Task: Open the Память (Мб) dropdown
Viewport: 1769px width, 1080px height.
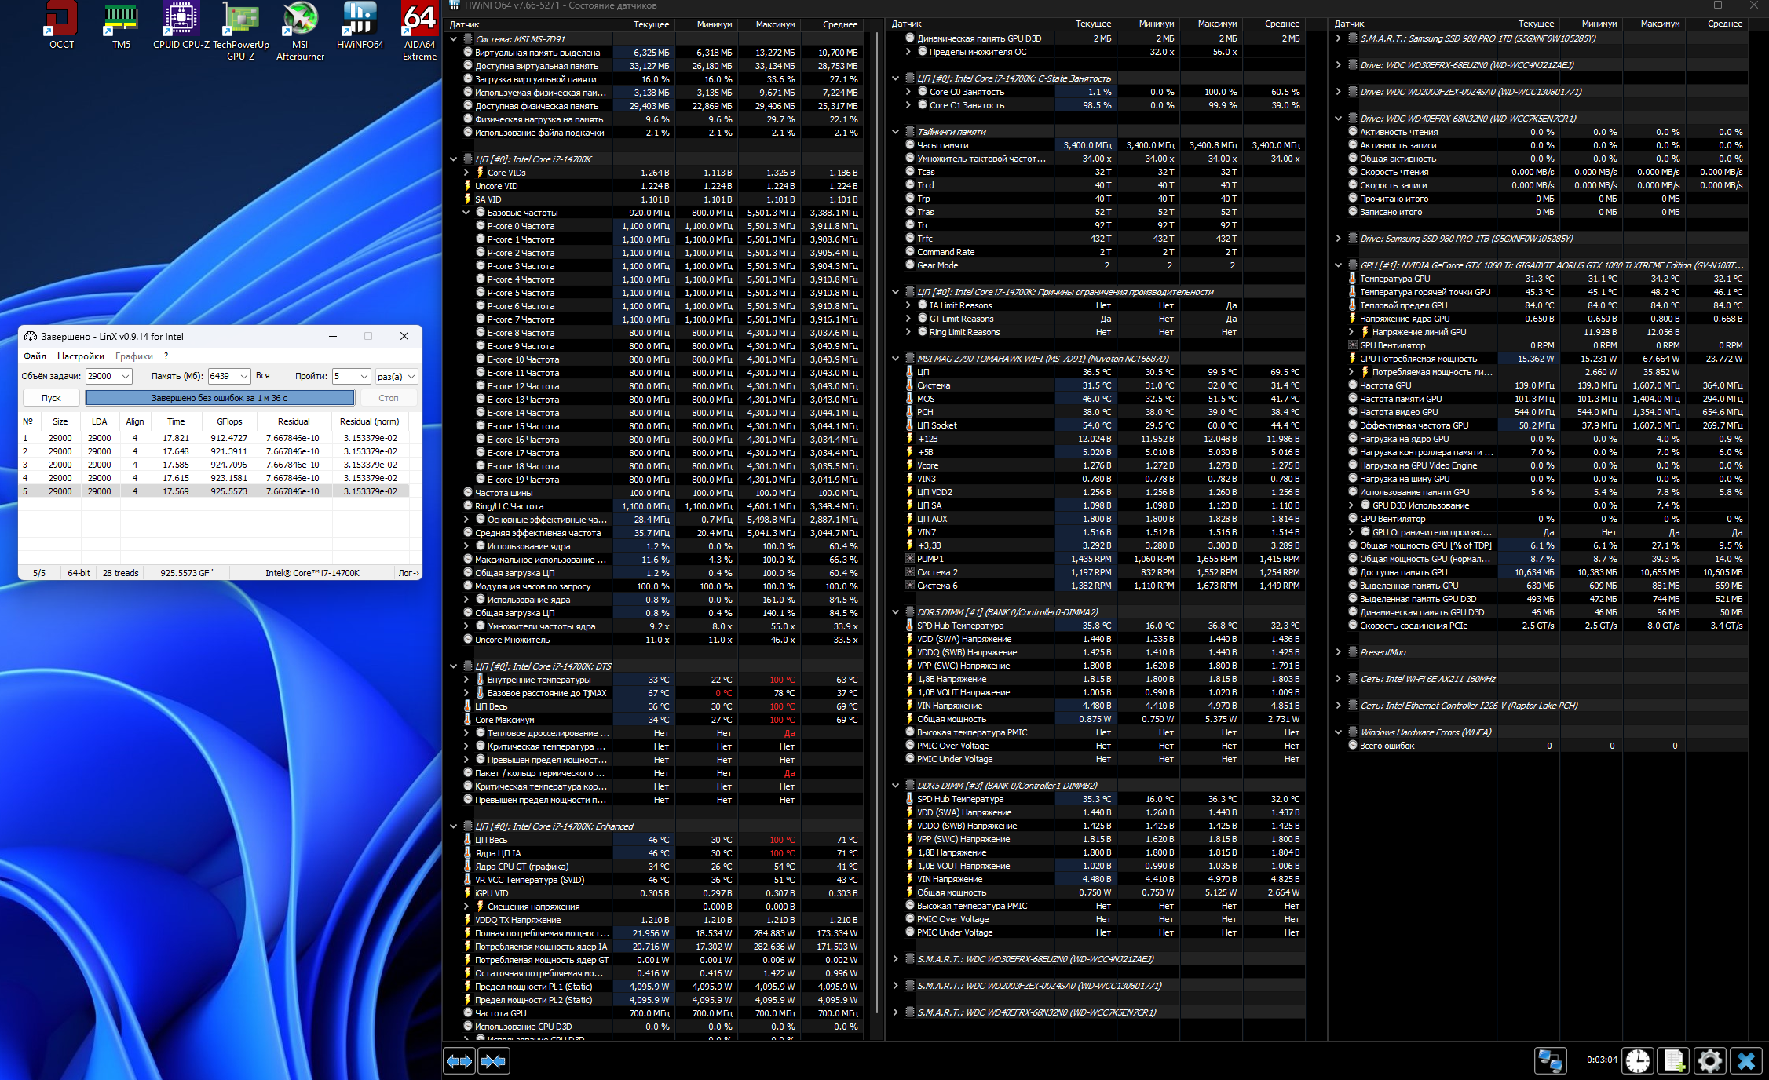Action: [x=243, y=376]
